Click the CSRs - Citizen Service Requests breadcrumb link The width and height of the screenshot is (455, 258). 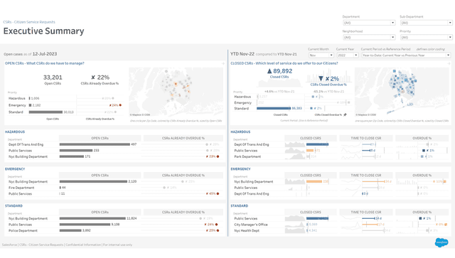[29, 22]
